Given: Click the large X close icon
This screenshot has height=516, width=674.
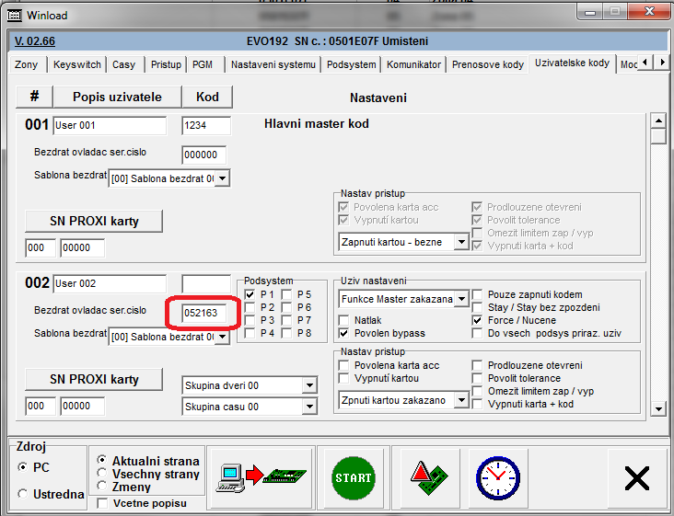Looking at the screenshot, I should pyautogui.click(x=636, y=477).
